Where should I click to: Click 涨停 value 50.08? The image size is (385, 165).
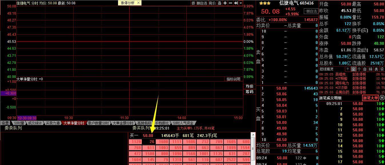tap(346, 44)
